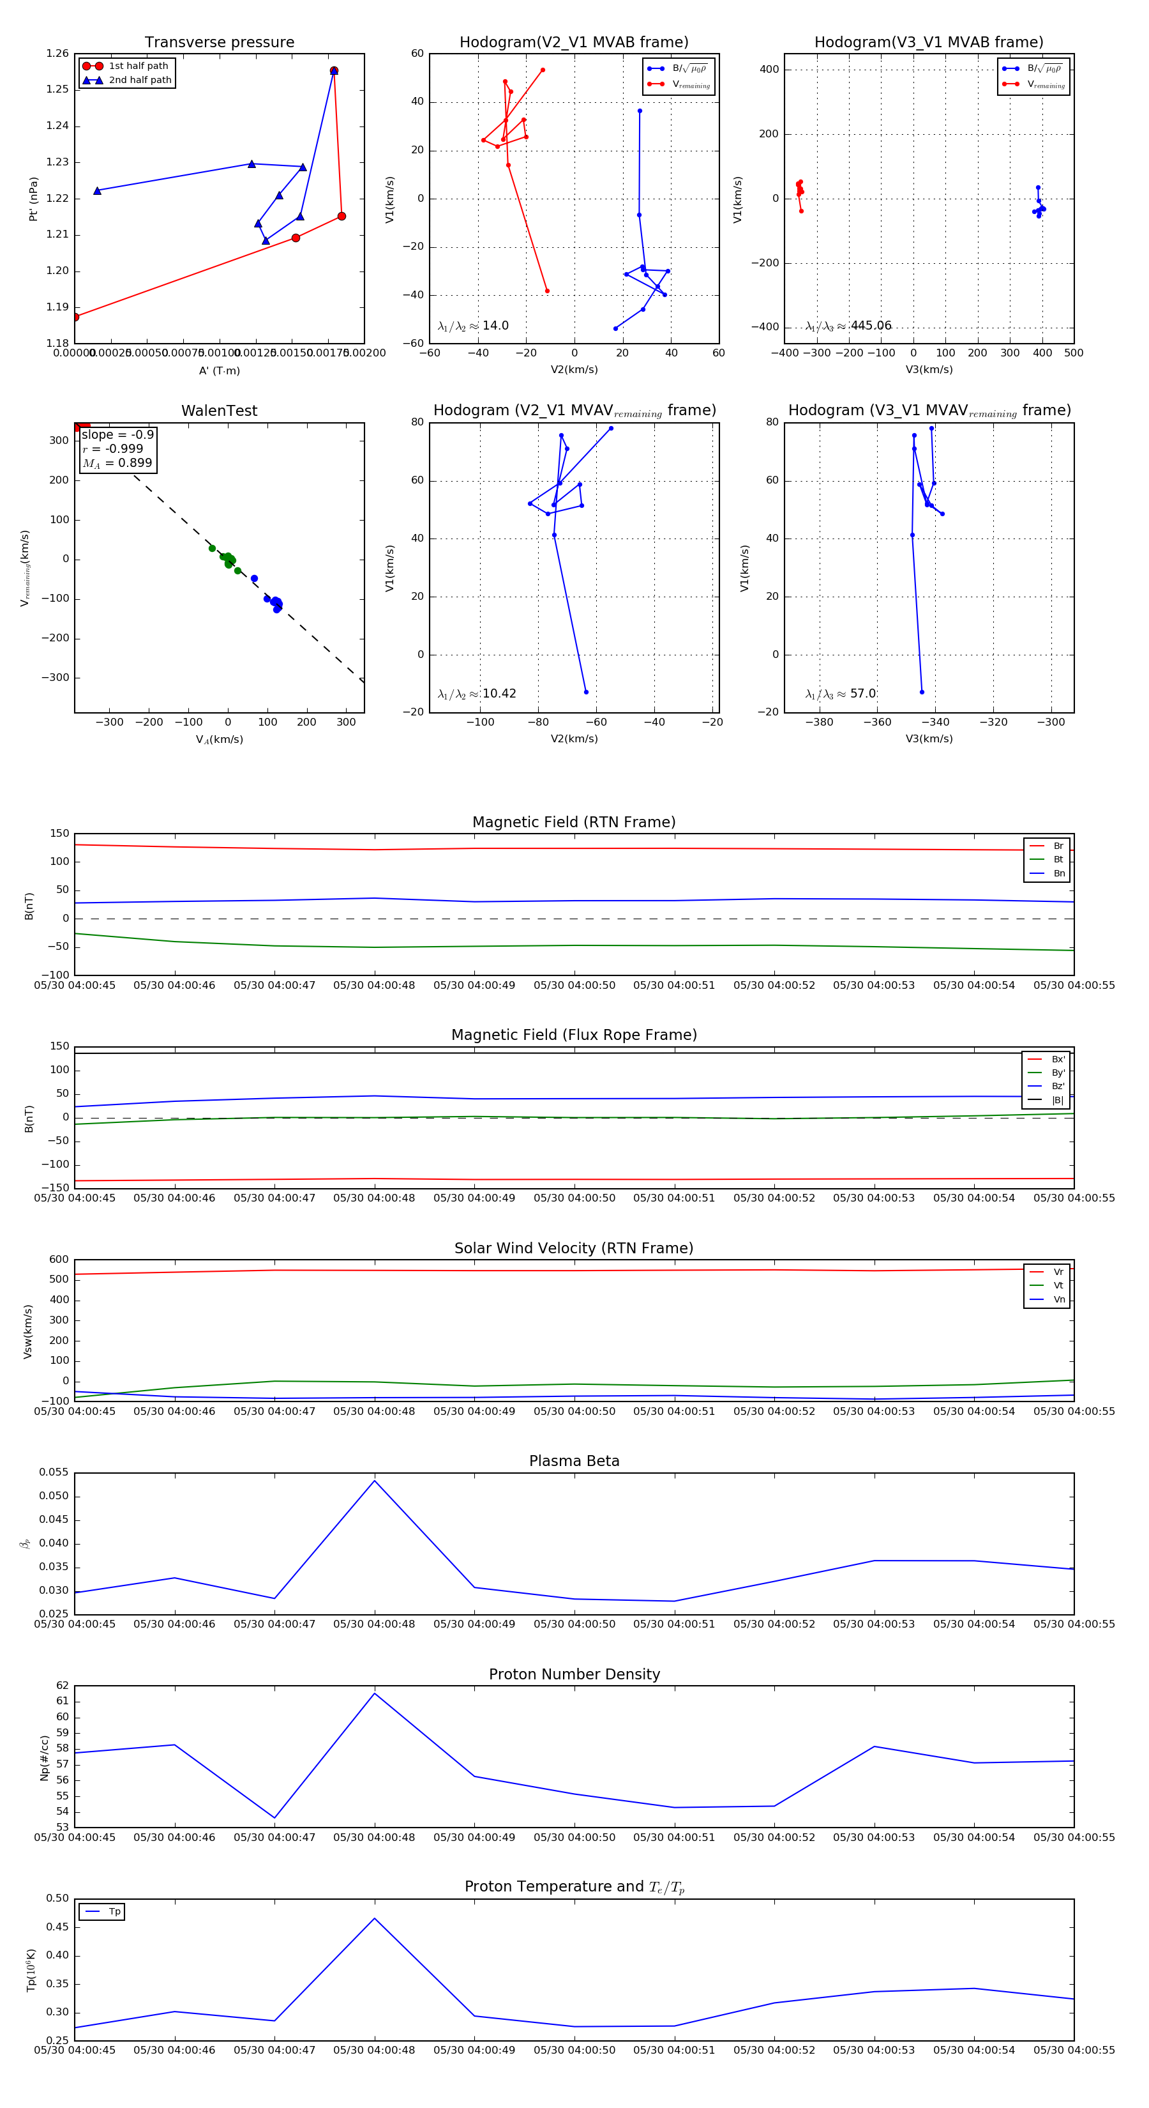Click the '2nd half path' legend entry

click(x=126, y=80)
